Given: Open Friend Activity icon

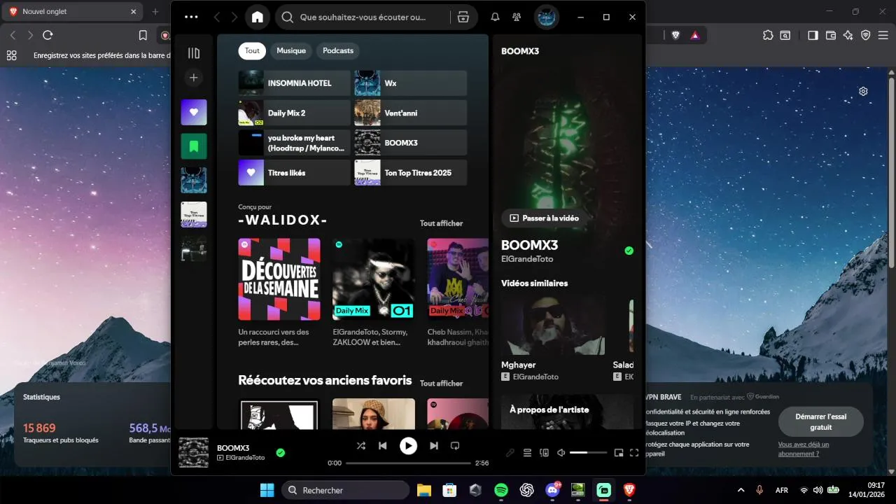Looking at the screenshot, I should 517,17.
